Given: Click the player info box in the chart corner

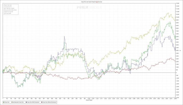Looking at the screenshot, I should 11,9.
